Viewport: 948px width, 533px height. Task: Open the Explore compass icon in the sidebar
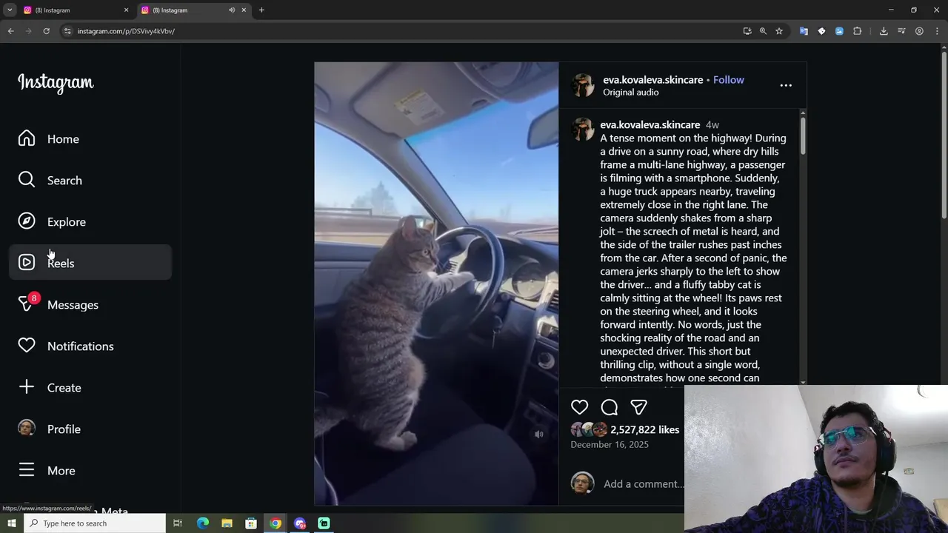(x=27, y=221)
